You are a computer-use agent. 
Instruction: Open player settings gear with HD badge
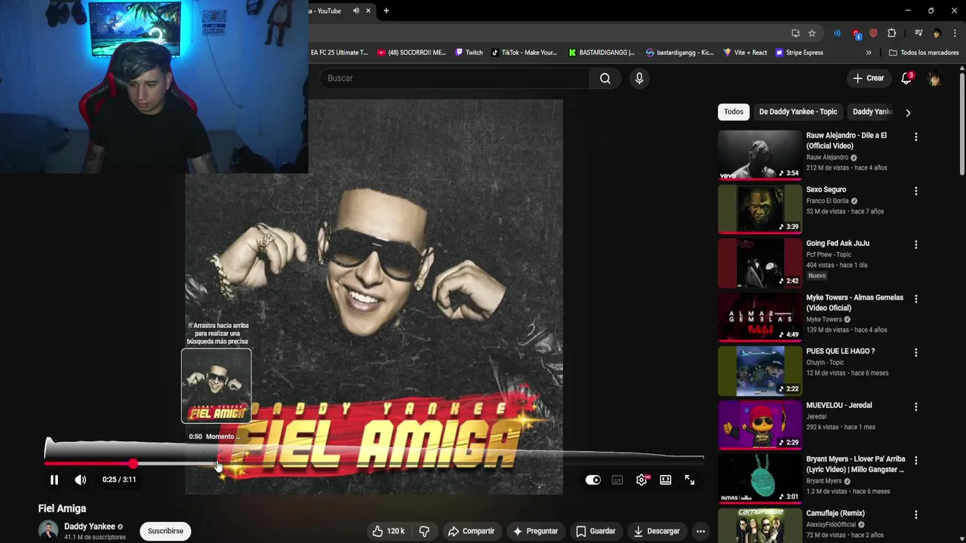click(641, 480)
